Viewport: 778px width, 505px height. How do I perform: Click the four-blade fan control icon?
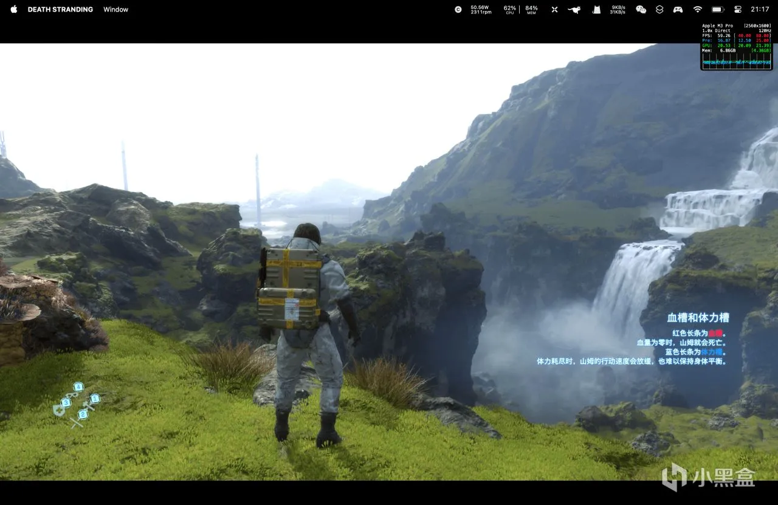(554, 10)
